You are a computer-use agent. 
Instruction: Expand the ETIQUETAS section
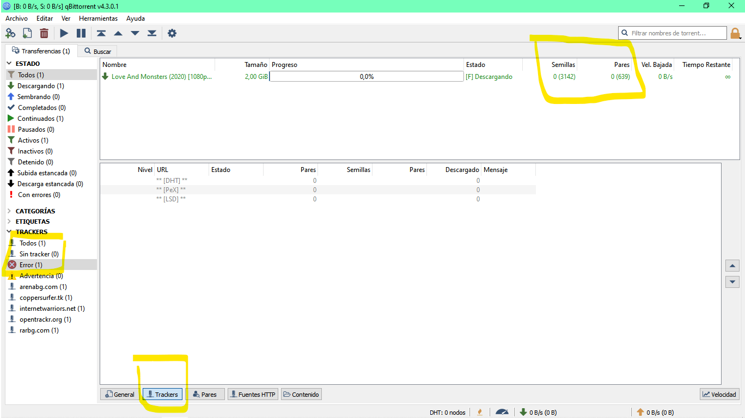pyautogui.click(x=9, y=222)
